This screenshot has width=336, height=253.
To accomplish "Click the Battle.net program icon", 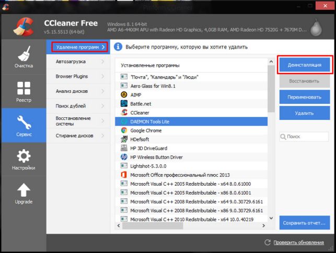I will (x=124, y=103).
